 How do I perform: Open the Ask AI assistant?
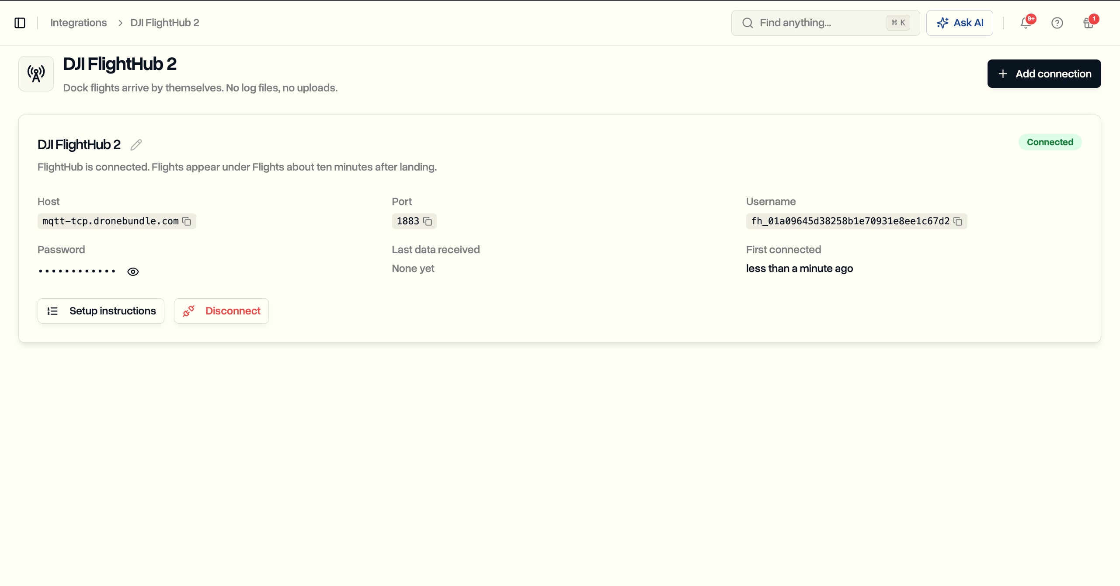960,23
